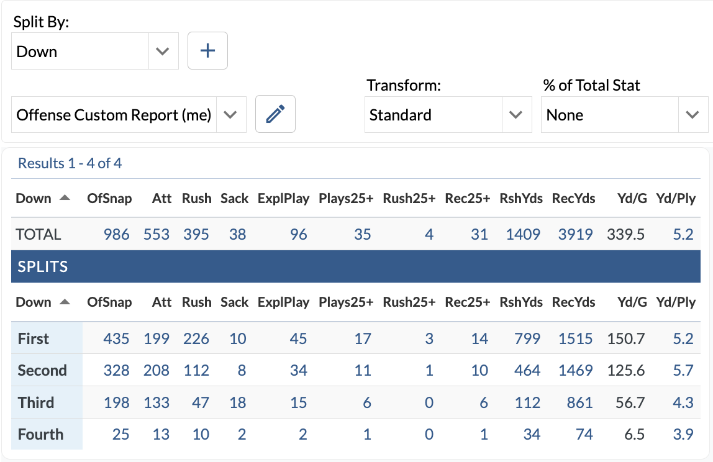This screenshot has width=713, height=462.
Task: Click total Plays25+ value 35
Action: pos(362,234)
